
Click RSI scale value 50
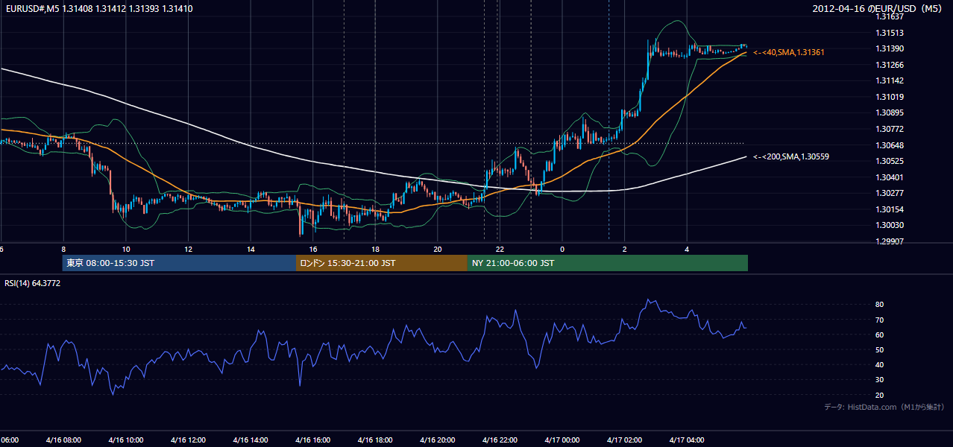pyautogui.click(x=880, y=349)
